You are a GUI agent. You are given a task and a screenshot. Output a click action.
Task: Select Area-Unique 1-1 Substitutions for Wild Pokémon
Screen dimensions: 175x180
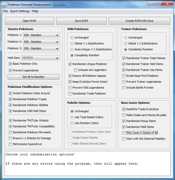click(x=72, y=49)
